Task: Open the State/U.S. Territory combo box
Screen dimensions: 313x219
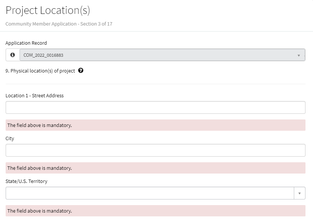Action: (x=150, y=193)
